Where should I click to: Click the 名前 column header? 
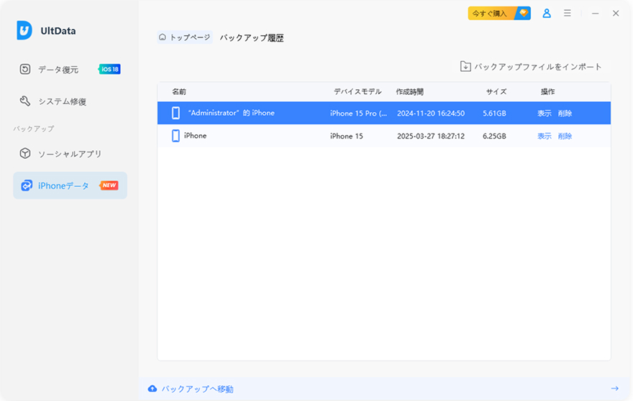click(179, 91)
